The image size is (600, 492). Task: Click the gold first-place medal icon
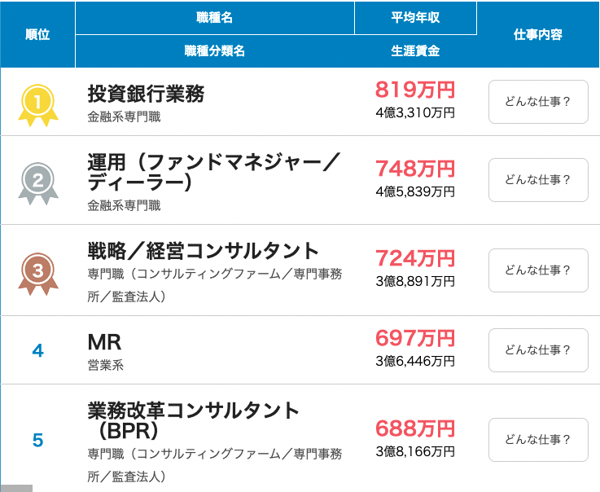click(x=38, y=105)
